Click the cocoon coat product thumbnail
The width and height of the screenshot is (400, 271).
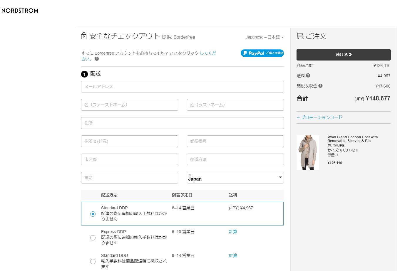[x=308, y=153]
